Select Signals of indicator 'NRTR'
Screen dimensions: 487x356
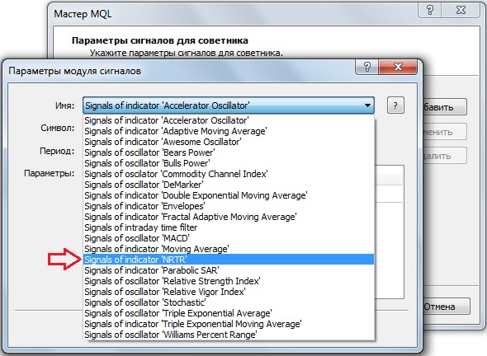229,260
